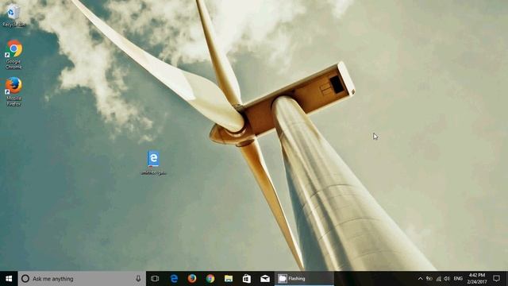The width and height of the screenshot is (508, 286).
Task: Open the Windows Store taskbar icon
Action: point(247,279)
